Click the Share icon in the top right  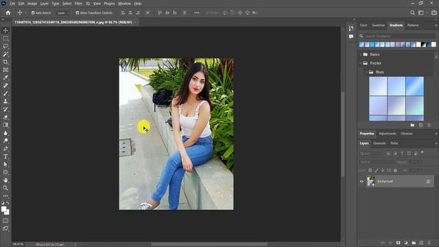click(434, 12)
